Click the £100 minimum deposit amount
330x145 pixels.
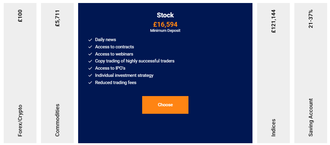click(x=20, y=16)
